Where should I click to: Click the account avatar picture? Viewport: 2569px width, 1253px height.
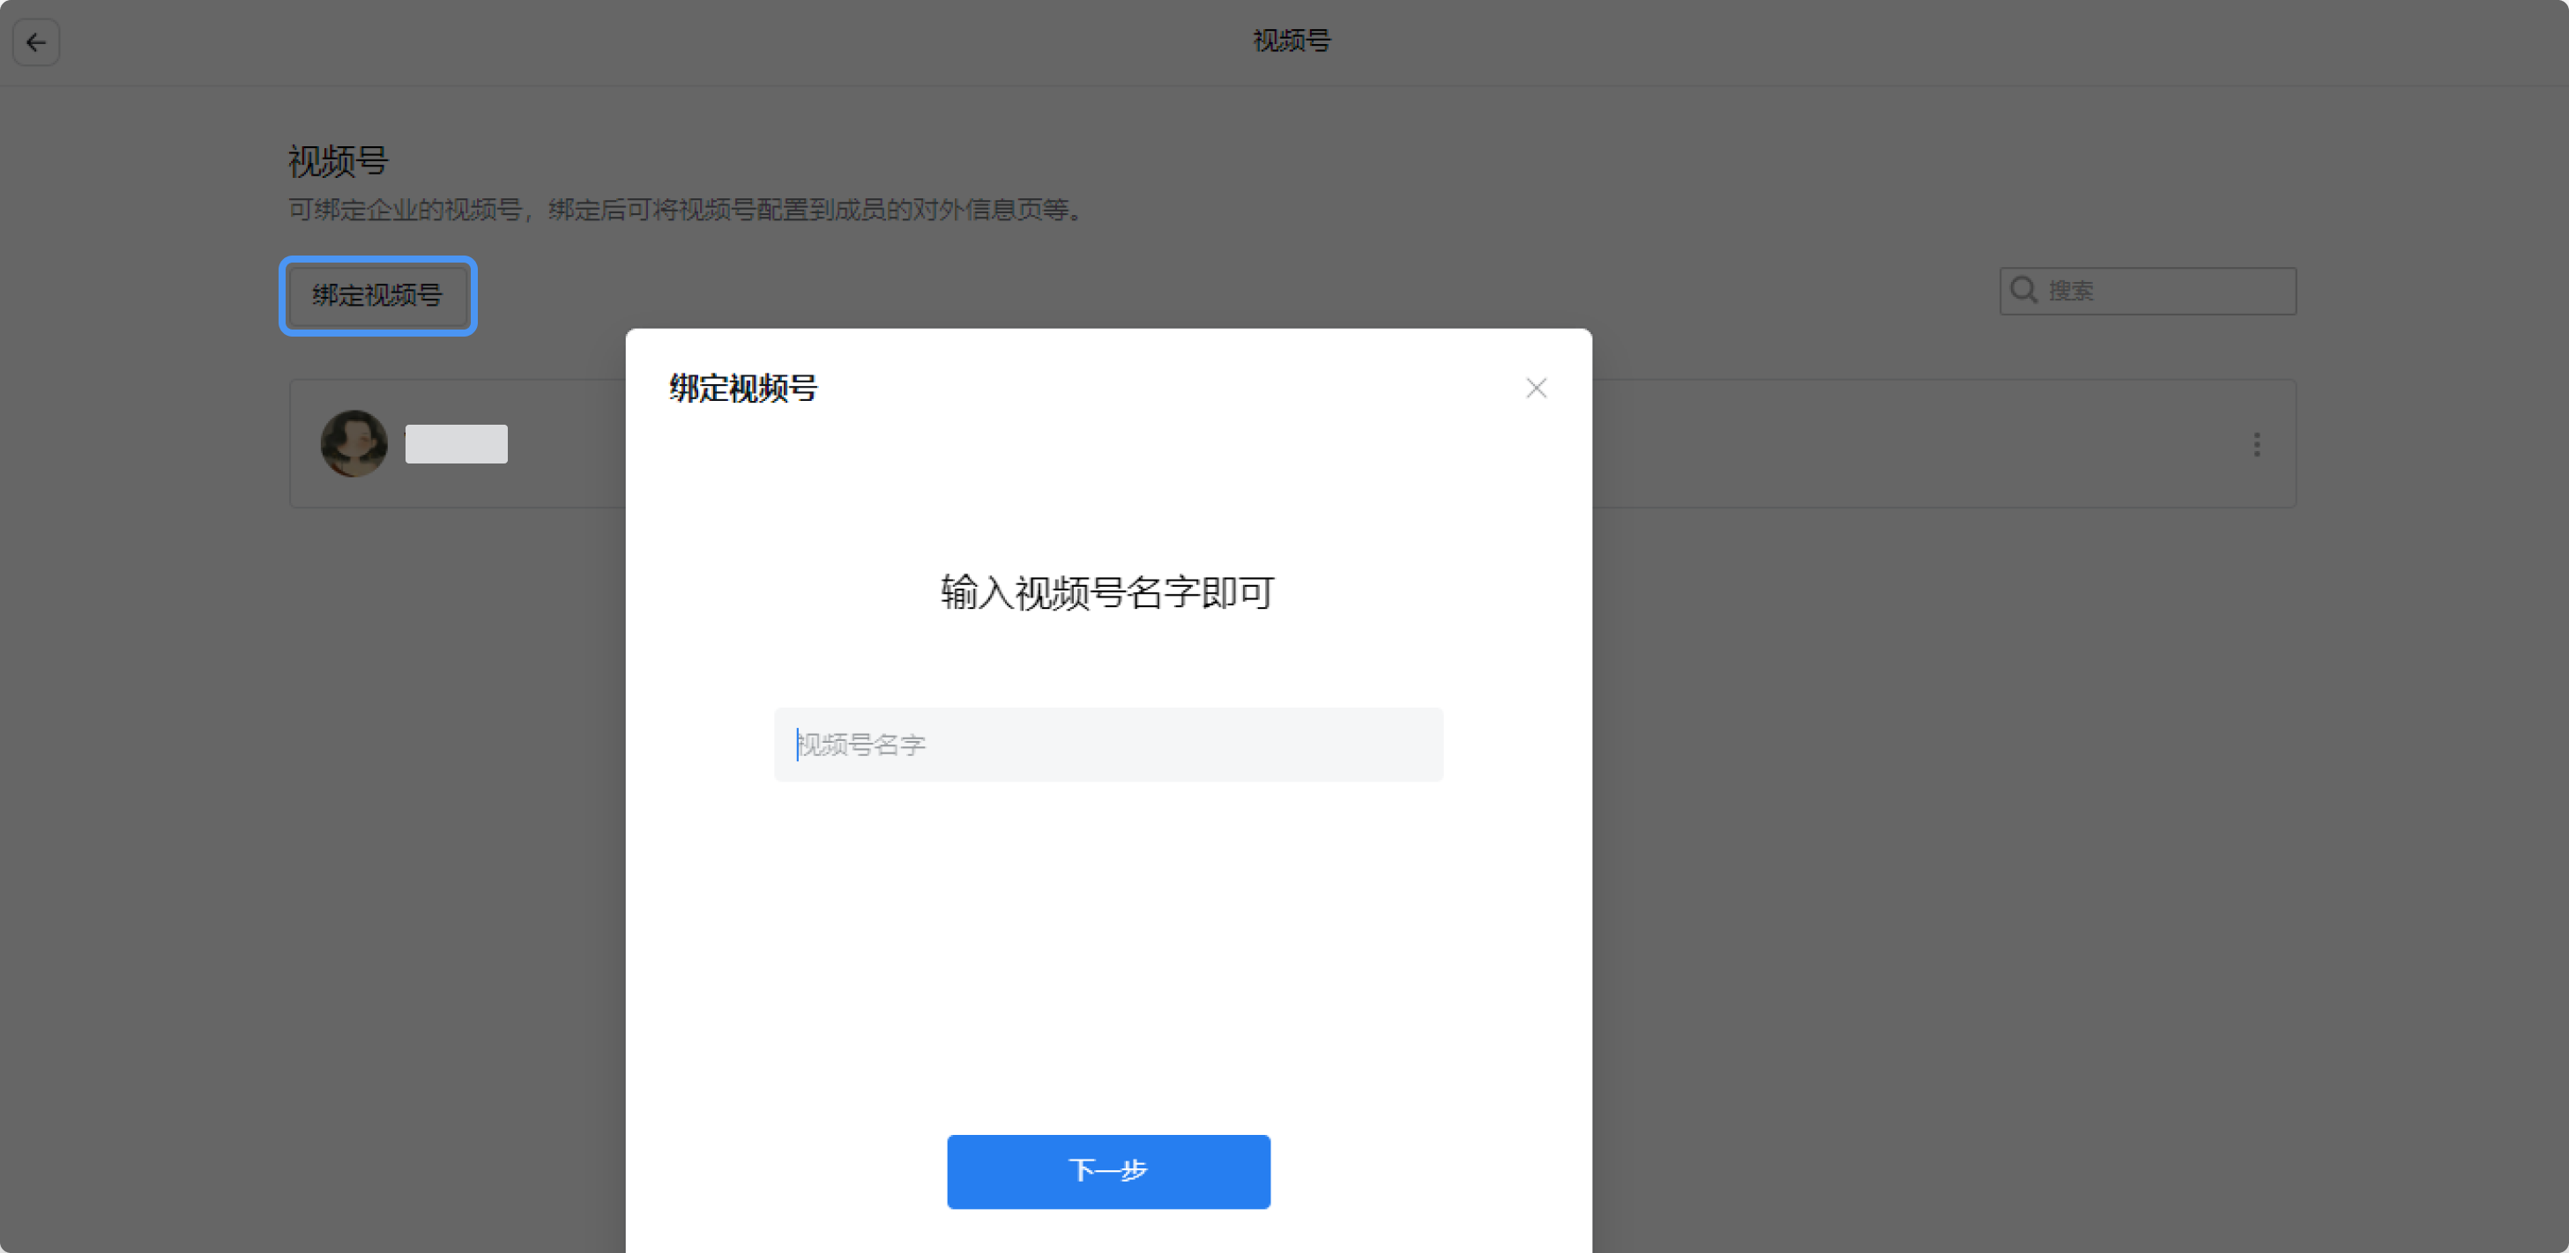pos(354,443)
